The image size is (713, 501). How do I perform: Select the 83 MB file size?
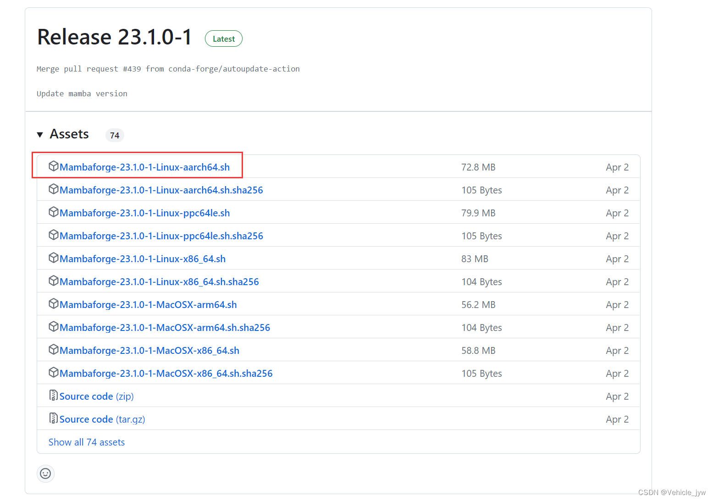click(475, 259)
